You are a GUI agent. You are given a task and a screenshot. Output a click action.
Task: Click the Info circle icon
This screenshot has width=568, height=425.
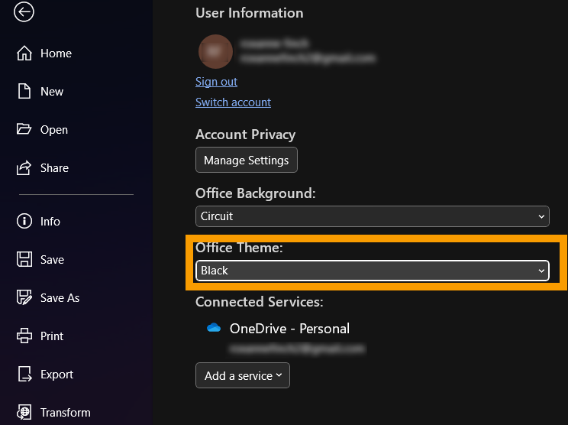click(x=24, y=222)
